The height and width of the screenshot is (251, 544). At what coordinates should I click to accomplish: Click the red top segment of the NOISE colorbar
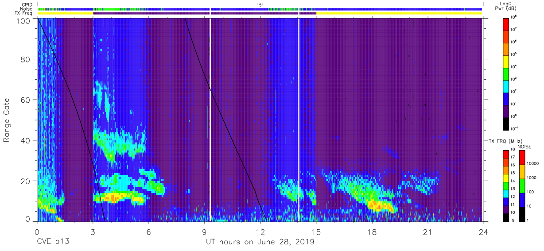(x=521, y=157)
